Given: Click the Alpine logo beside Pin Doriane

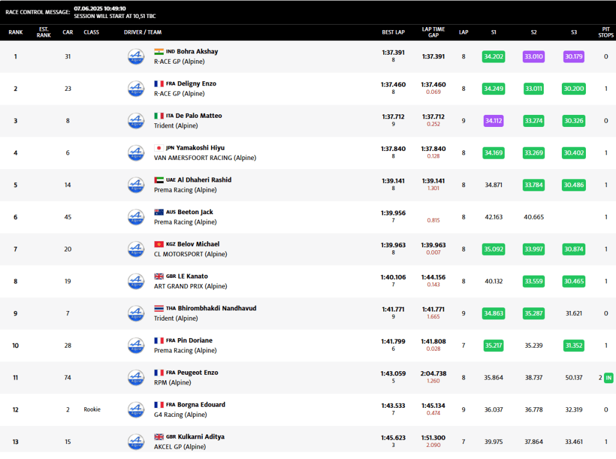Looking at the screenshot, I should 136,345.
